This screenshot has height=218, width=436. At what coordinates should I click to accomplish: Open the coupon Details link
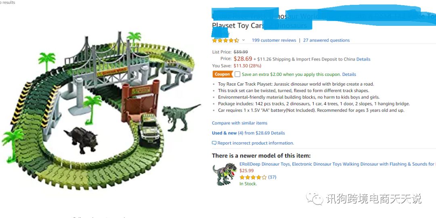[x=349, y=75]
